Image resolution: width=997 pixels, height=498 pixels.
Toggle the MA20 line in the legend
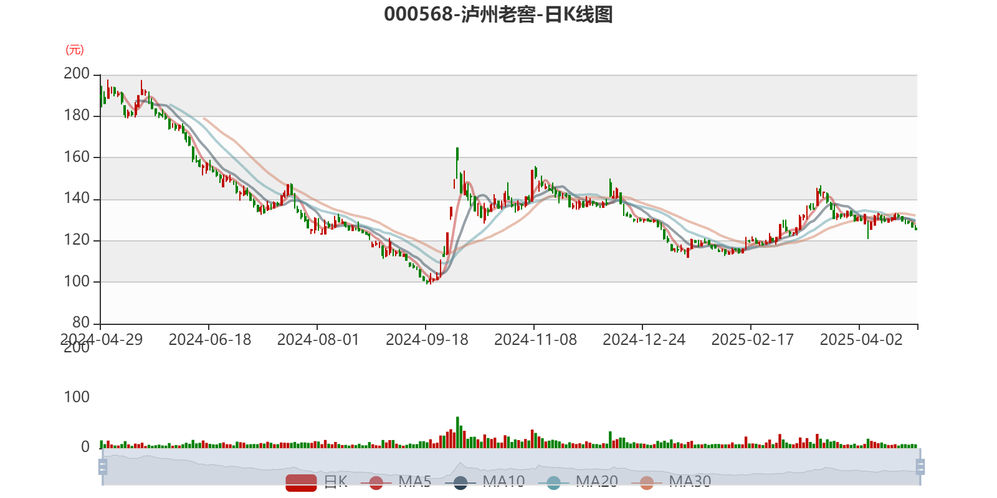point(578,482)
